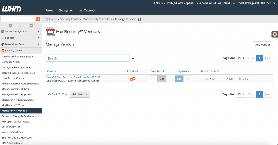Focus the sidebar search input field
278x145 pixels.
click(18, 19)
